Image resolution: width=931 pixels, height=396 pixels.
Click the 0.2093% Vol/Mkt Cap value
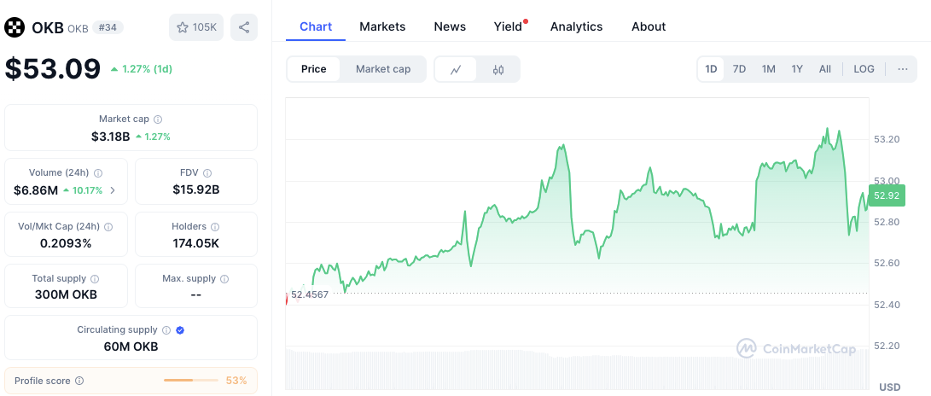tap(66, 243)
